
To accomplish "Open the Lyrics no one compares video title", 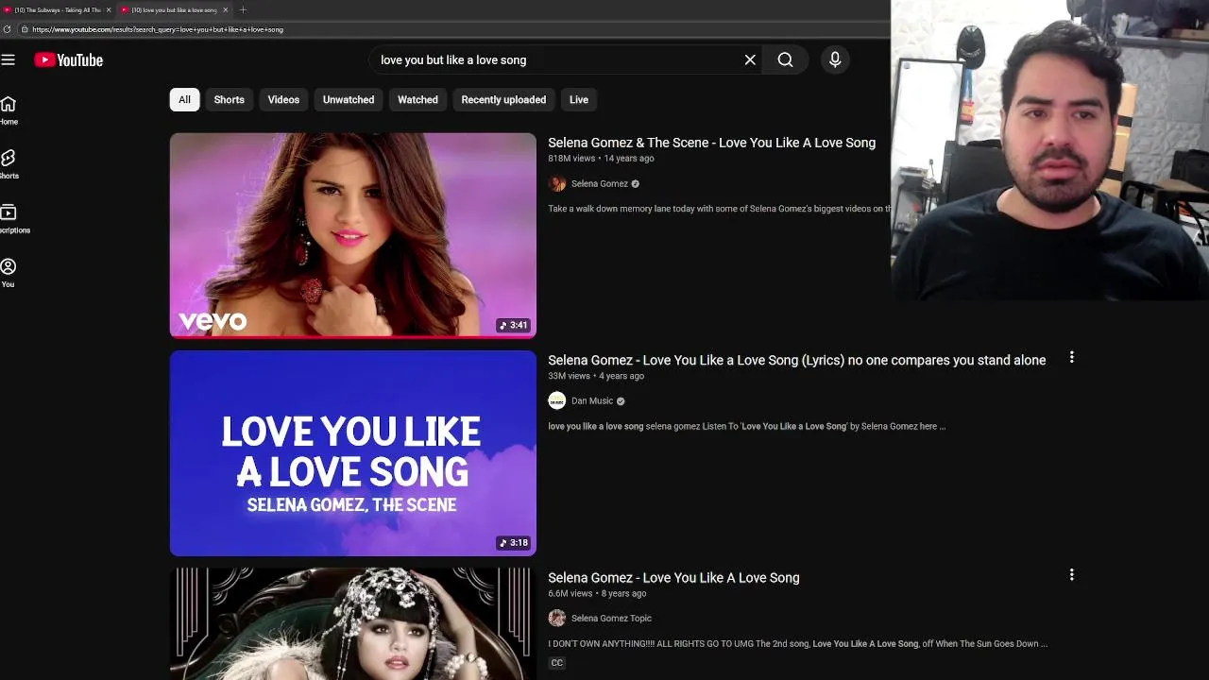I will tap(796, 360).
